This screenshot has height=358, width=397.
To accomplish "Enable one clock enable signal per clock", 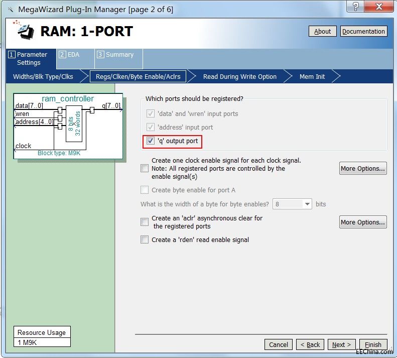I will tap(145, 168).
